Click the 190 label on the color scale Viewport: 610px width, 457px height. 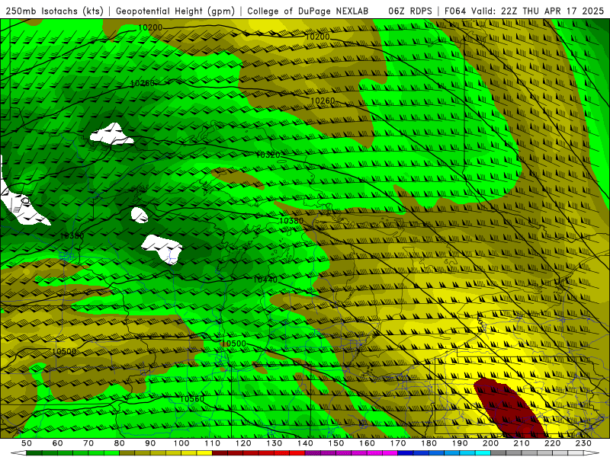(460, 443)
